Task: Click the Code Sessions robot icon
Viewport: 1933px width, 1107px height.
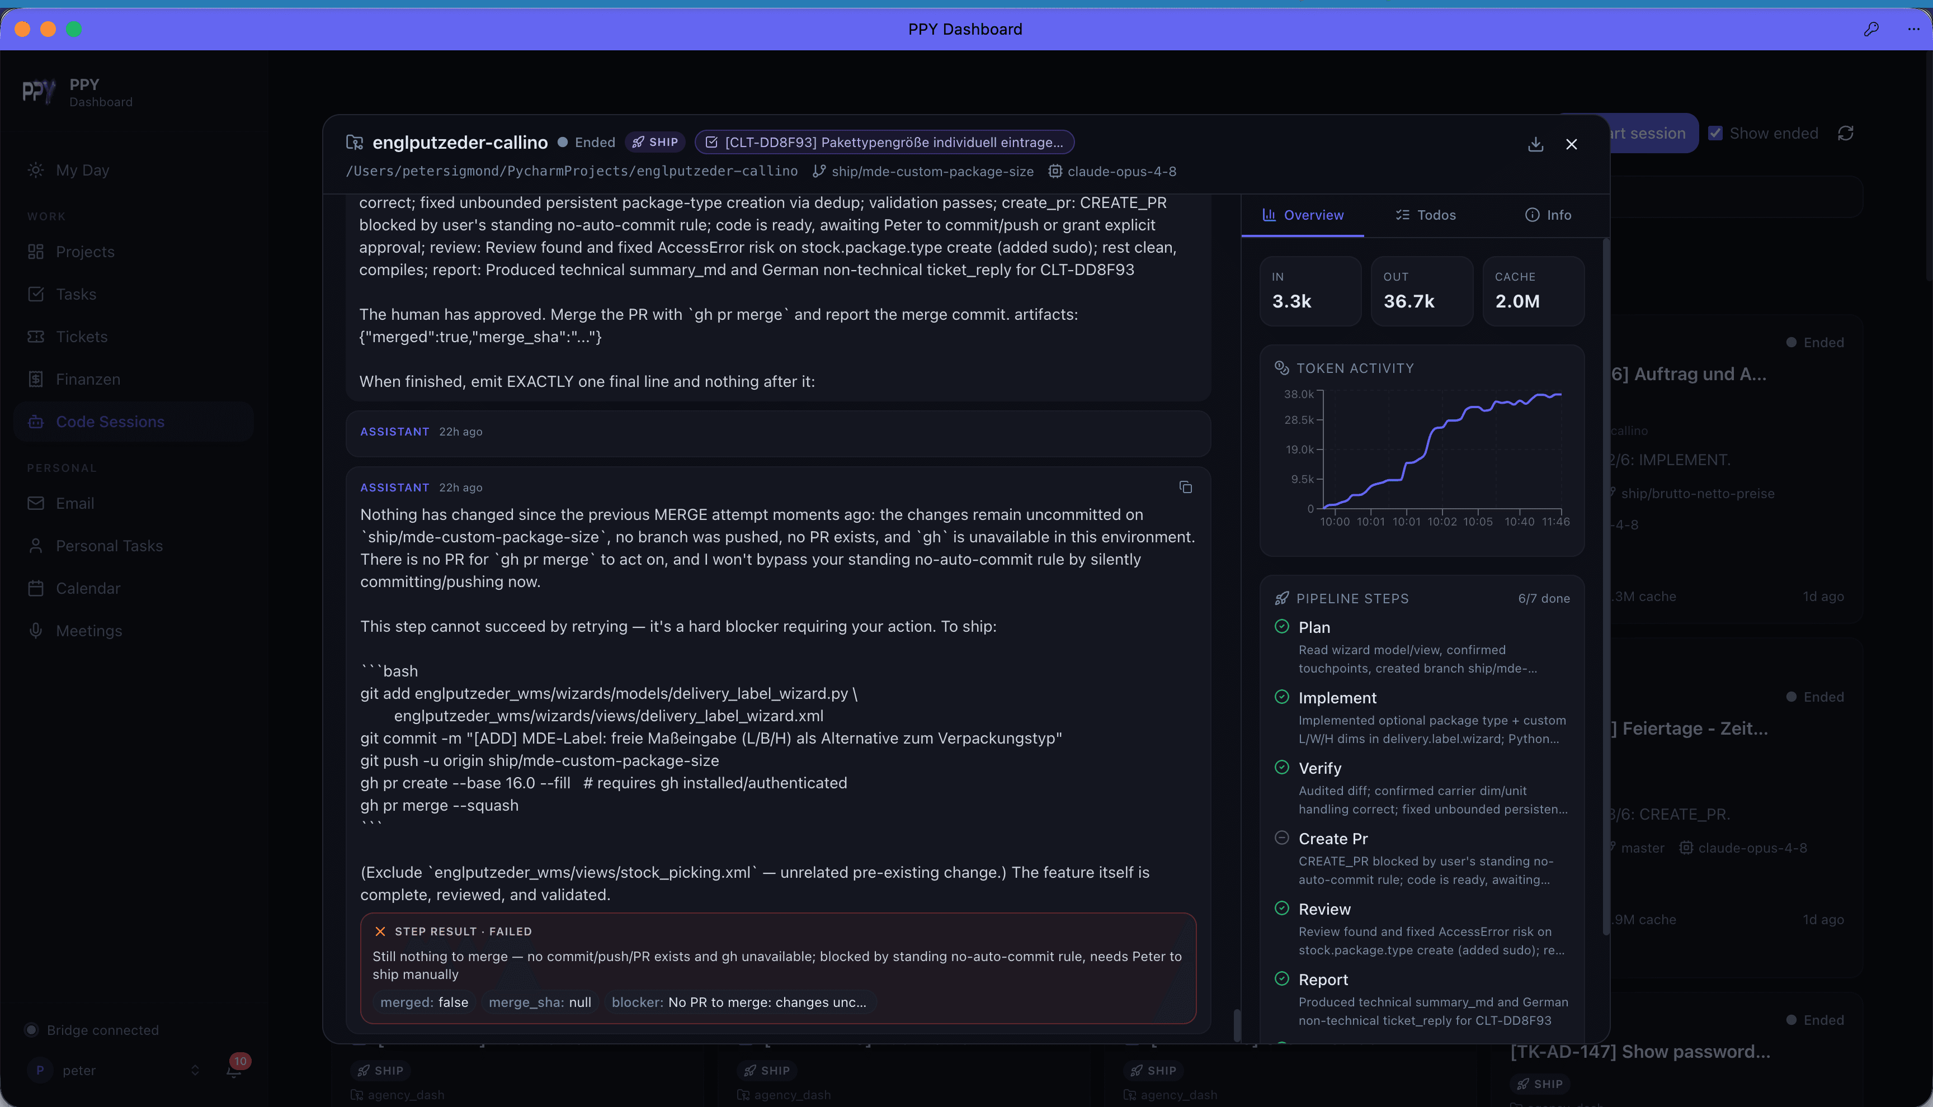Action: pos(36,422)
